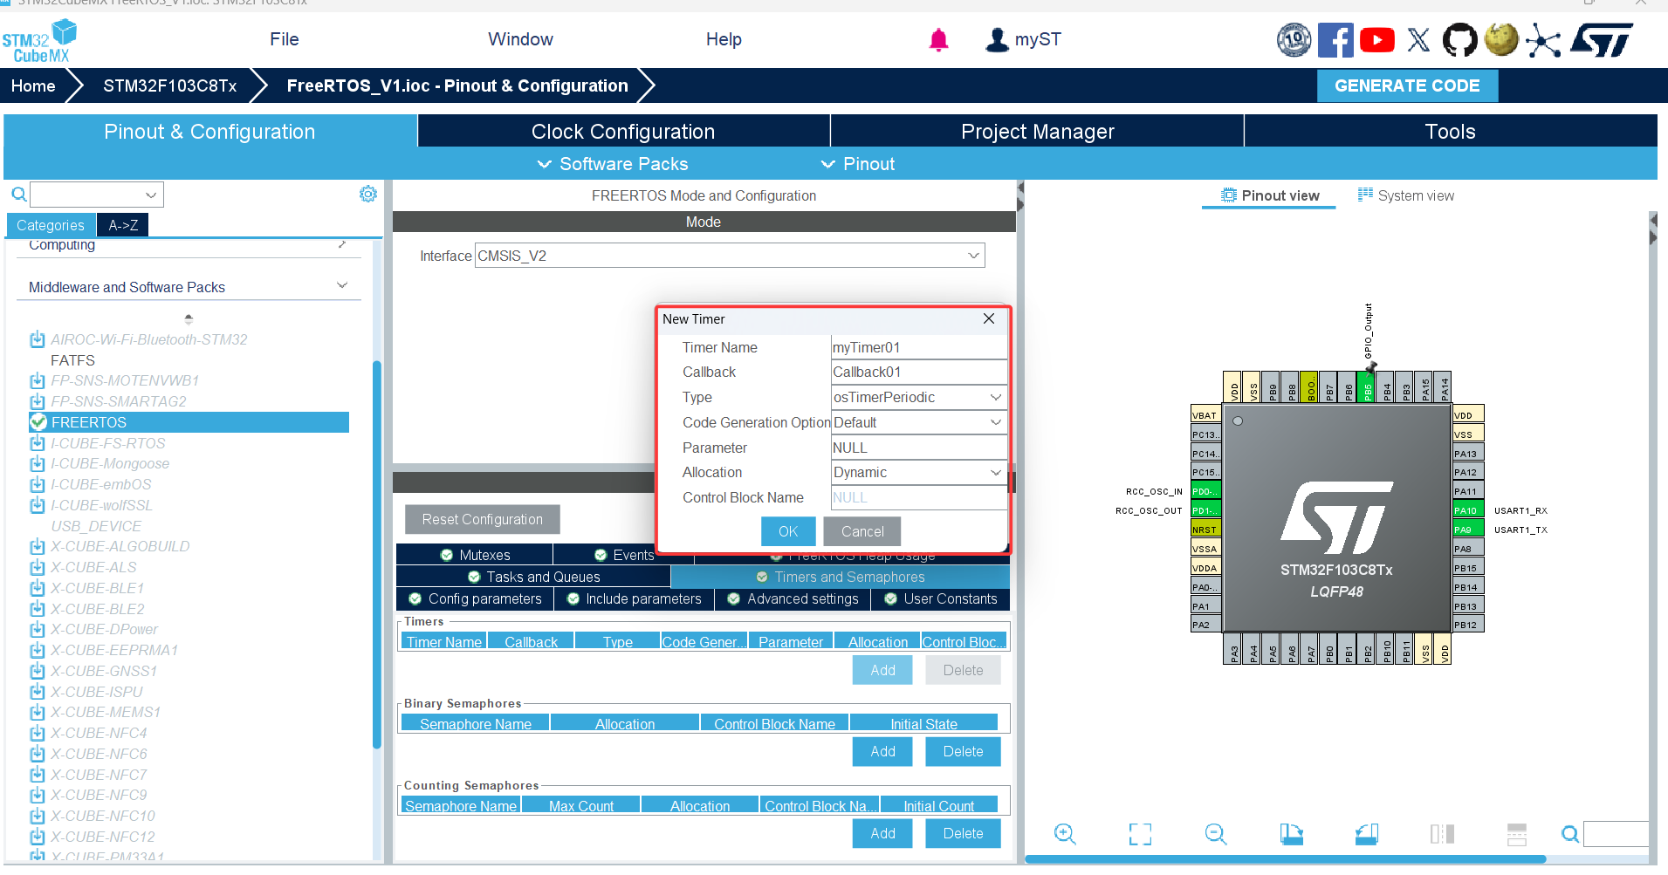Open the notifications bell icon
1668x875 pixels.
[x=938, y=39]
